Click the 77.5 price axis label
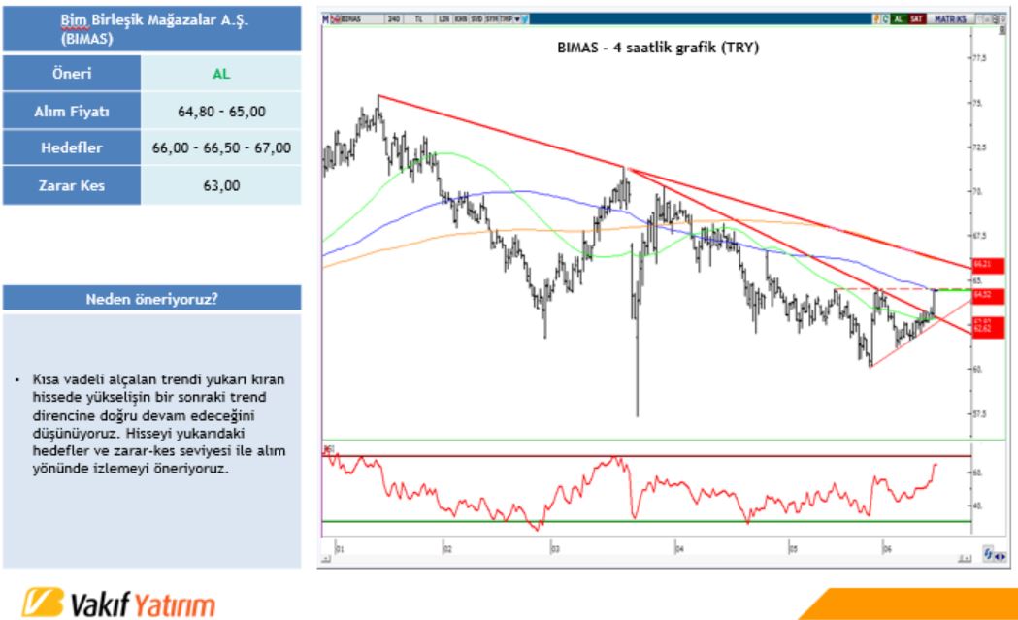 [x=980, y=58]
